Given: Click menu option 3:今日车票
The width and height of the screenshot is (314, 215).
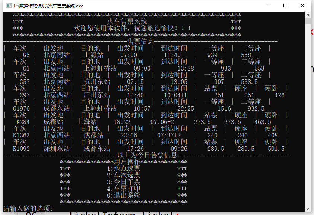Looking at the screenshot, I should pyautogui.click(x=124, y=182).
